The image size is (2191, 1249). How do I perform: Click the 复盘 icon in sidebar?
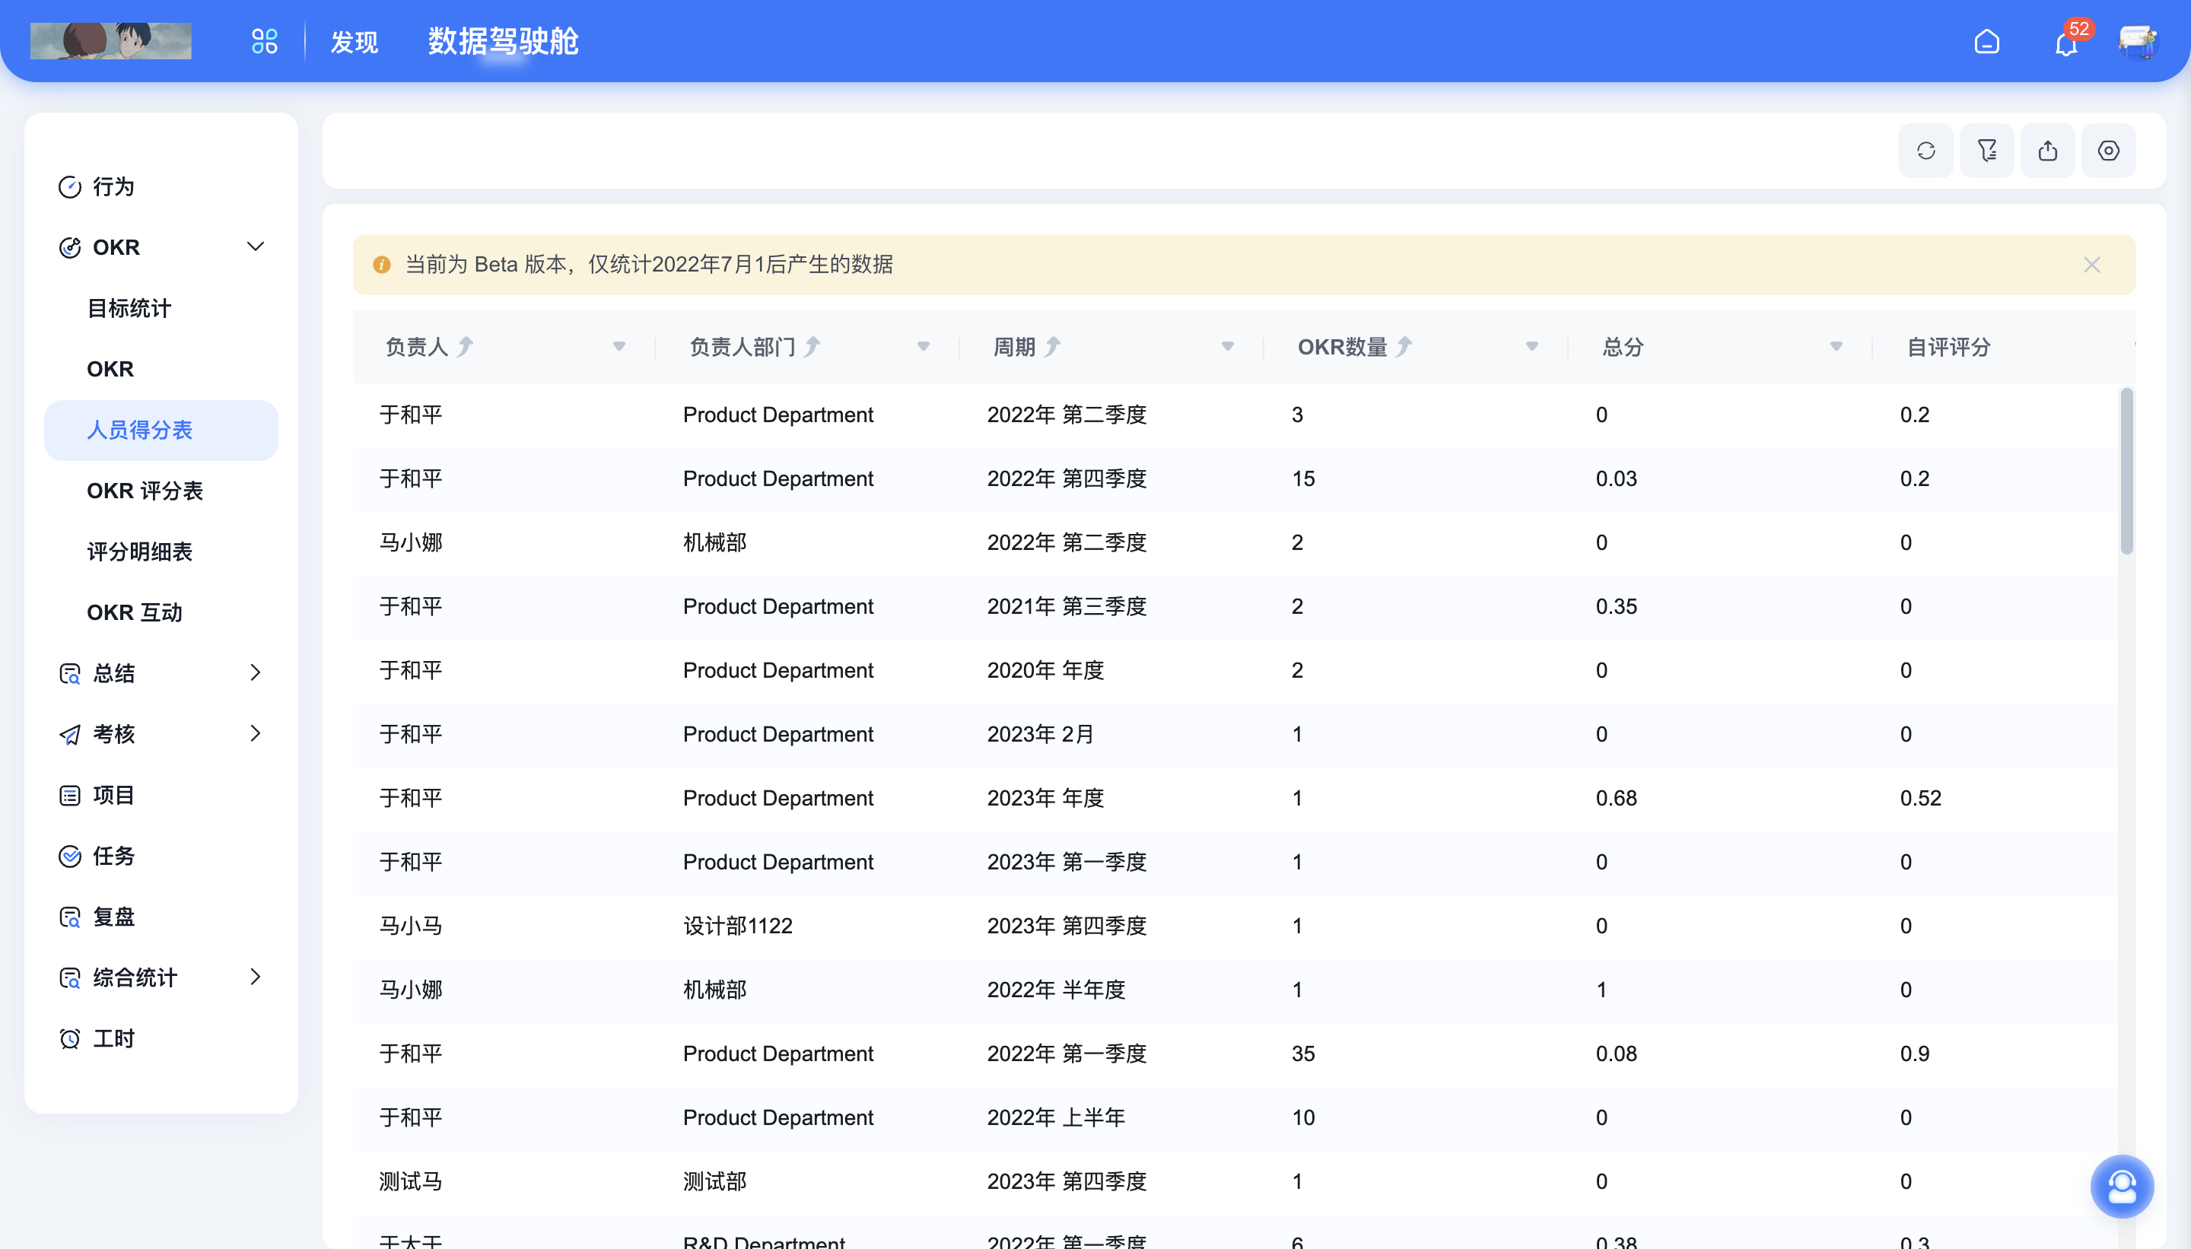pos(69,917)
